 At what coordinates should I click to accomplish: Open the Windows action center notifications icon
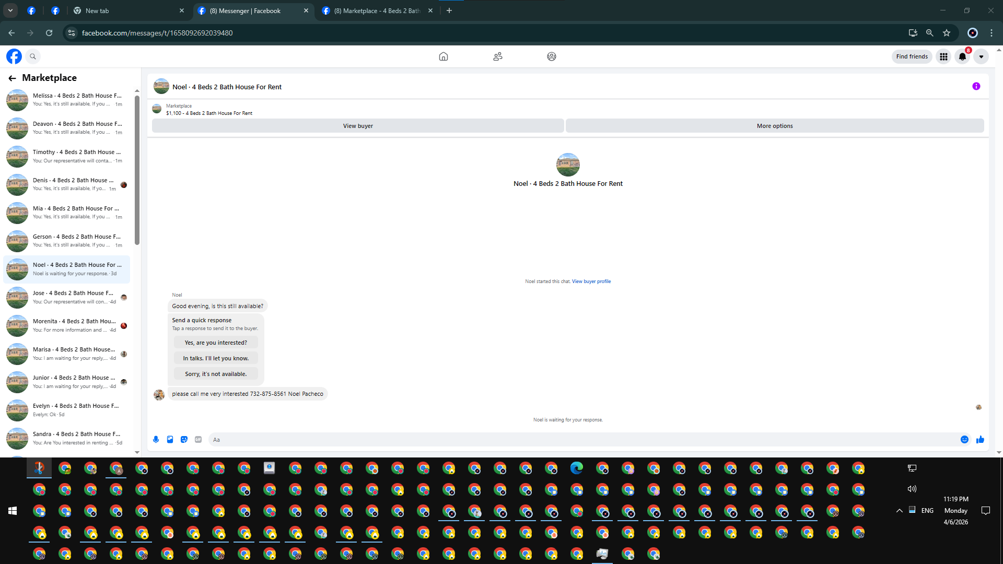tap(986, 511)
